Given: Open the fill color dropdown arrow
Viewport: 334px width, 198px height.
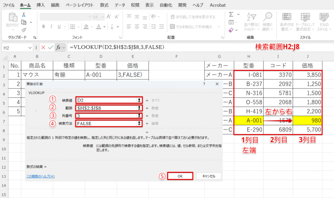Looking at the screenshot, I should tap(92, 27).
